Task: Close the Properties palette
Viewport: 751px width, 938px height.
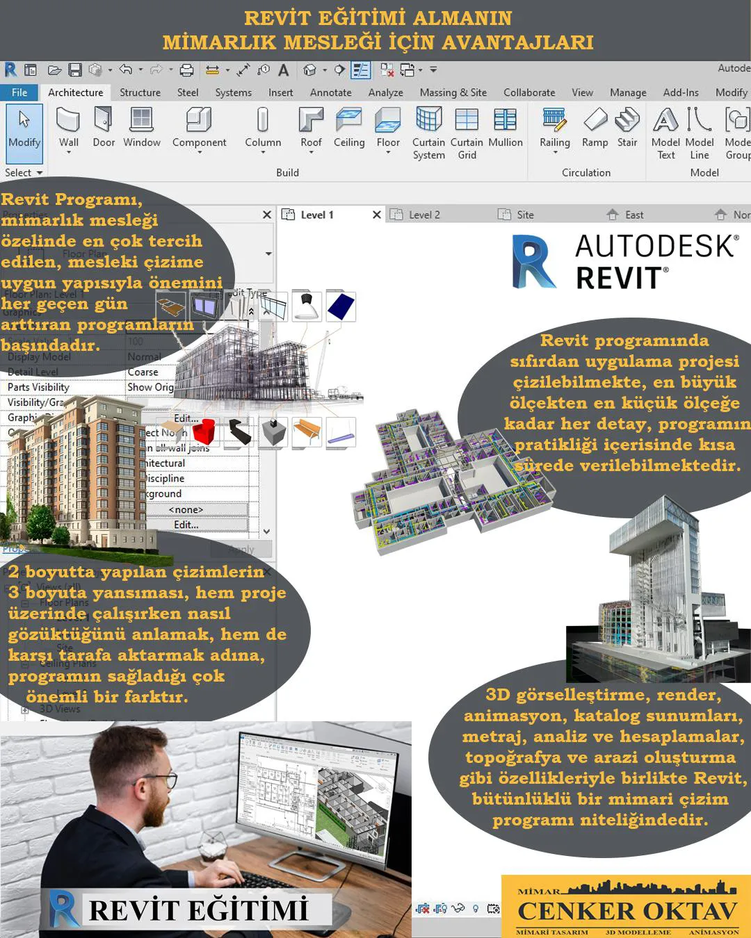Action: click(267, 215)
